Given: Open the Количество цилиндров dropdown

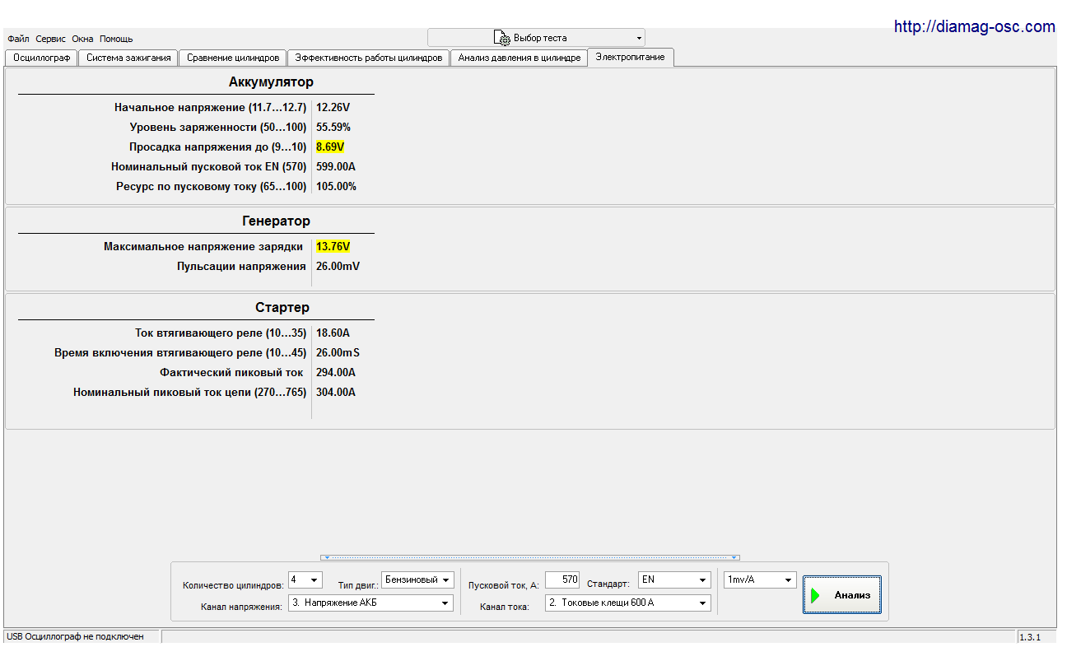Looking at the screenshot, I should point(305,580).
